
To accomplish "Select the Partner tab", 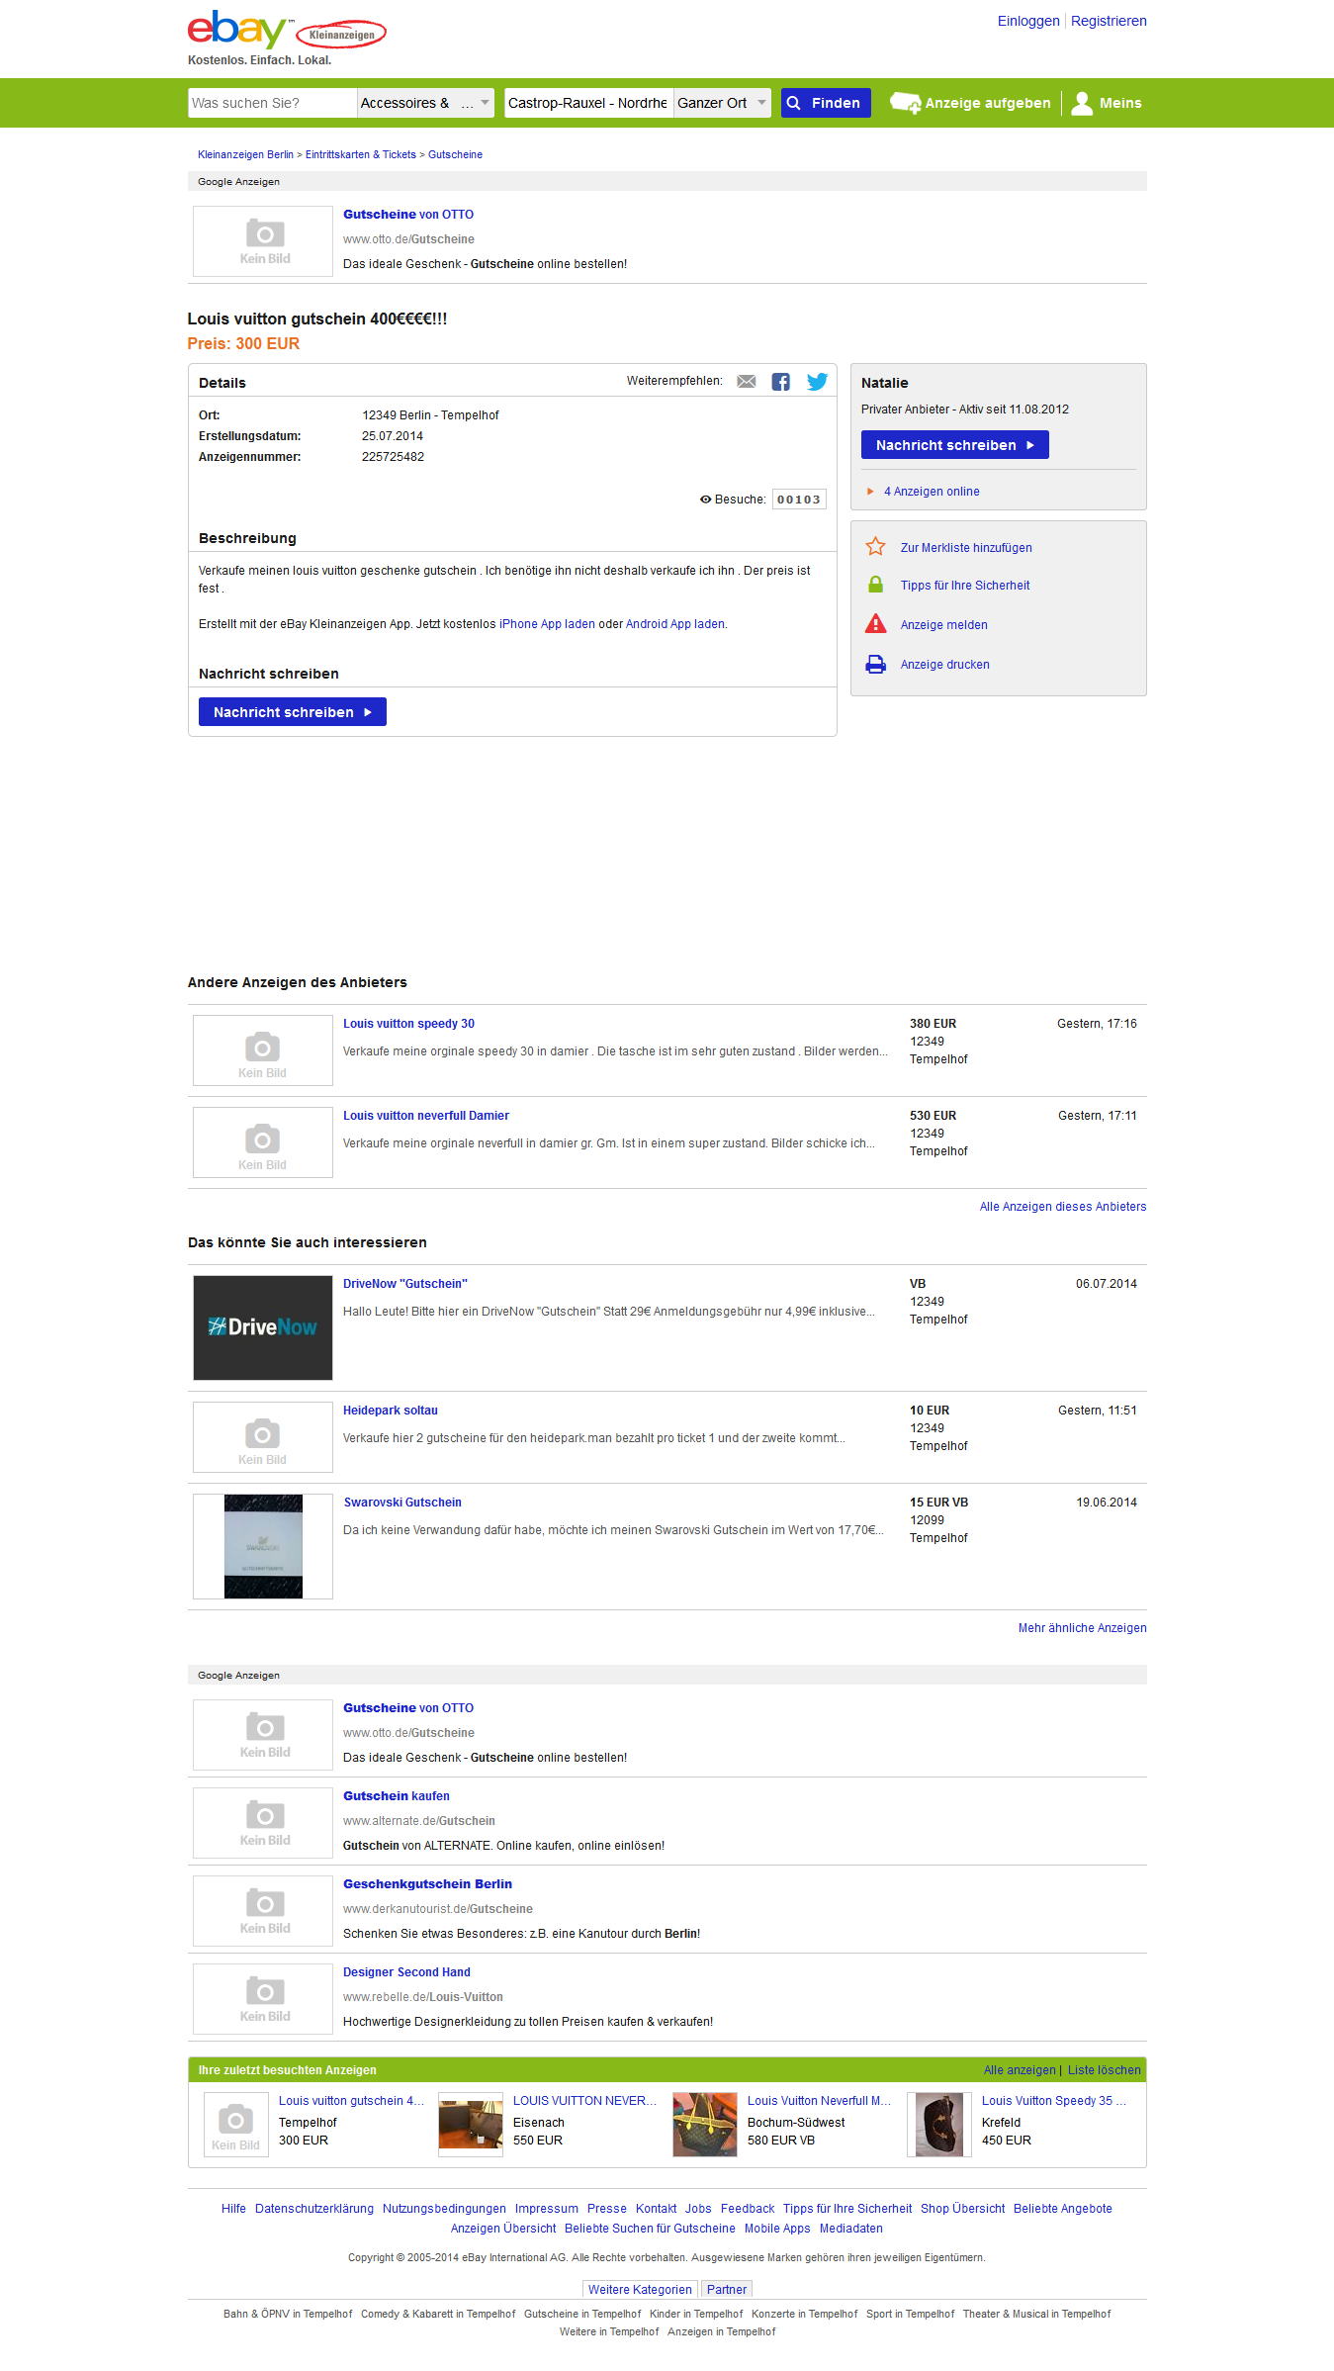I will click(727, 2290).
